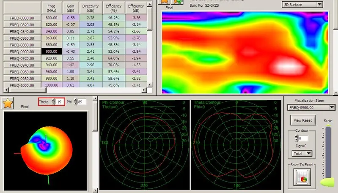Viewport: 338px width, 193px height.
Task: Click the table's horizontal scroll right arrow
Action: (144, 90)
